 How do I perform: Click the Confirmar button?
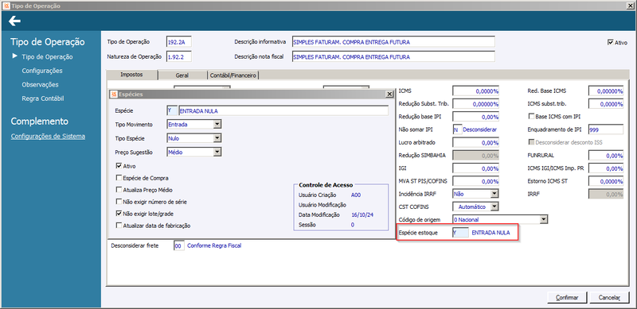click(567, 297)
